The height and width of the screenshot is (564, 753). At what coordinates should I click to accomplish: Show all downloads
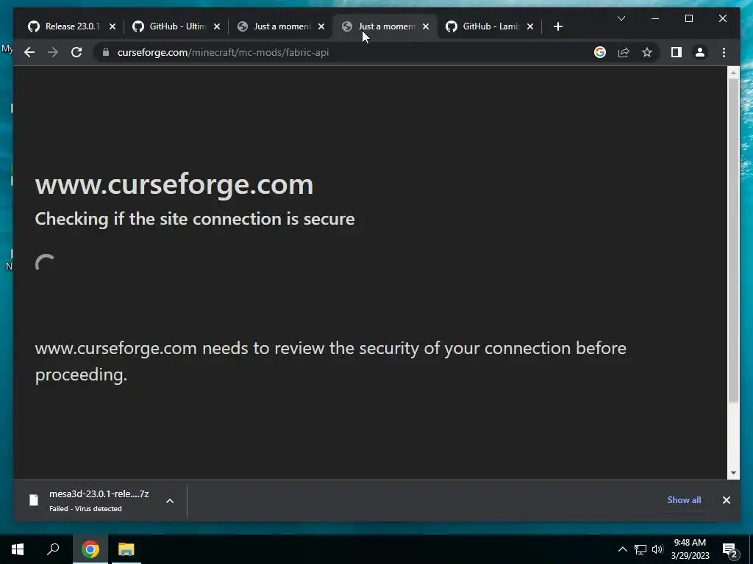pyautogui.click(x=684, y=499)
